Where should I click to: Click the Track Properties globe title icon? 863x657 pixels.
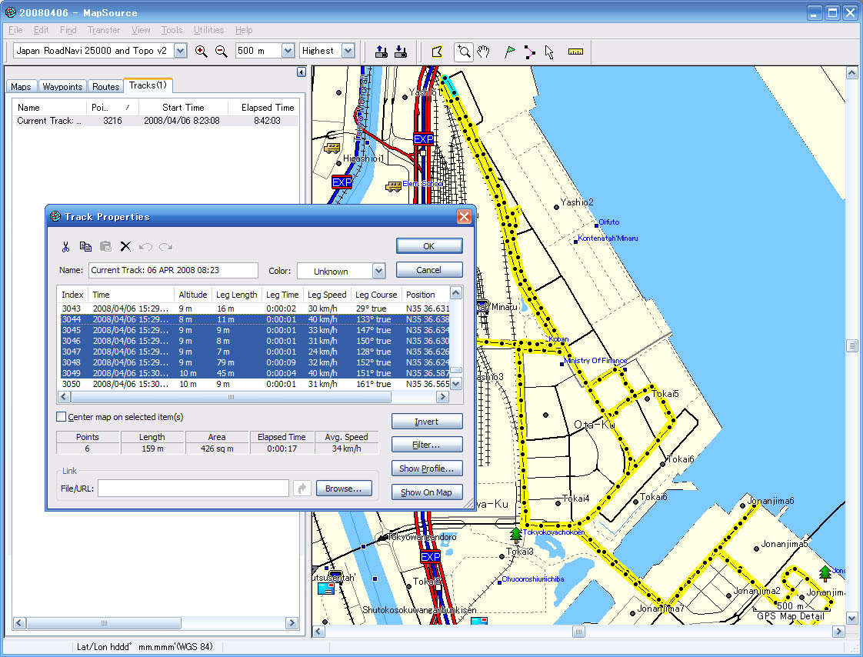(x=55, y=216)
